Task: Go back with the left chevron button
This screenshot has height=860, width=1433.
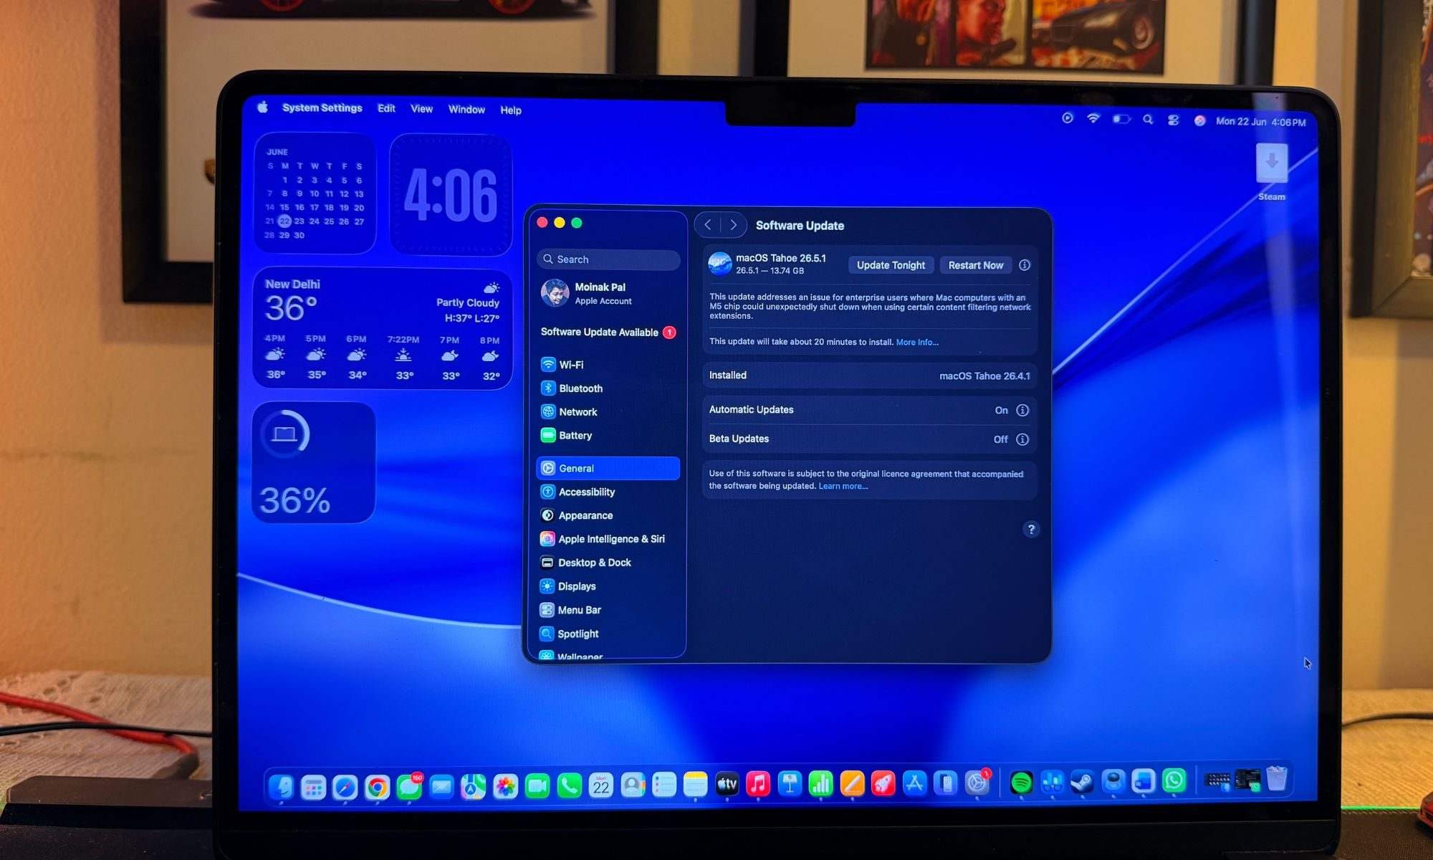Action: tap(708, 225)
